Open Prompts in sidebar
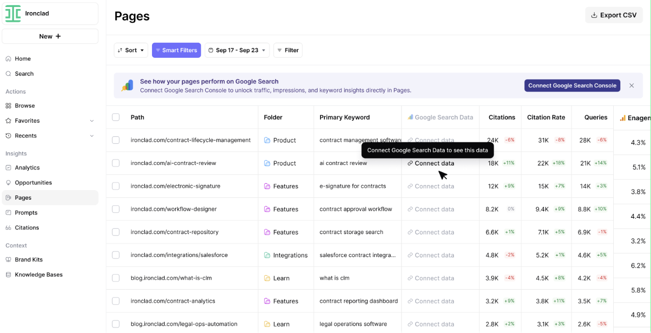Image resolution: width=651 pixels, height=333 pixels. pos(50,213)
